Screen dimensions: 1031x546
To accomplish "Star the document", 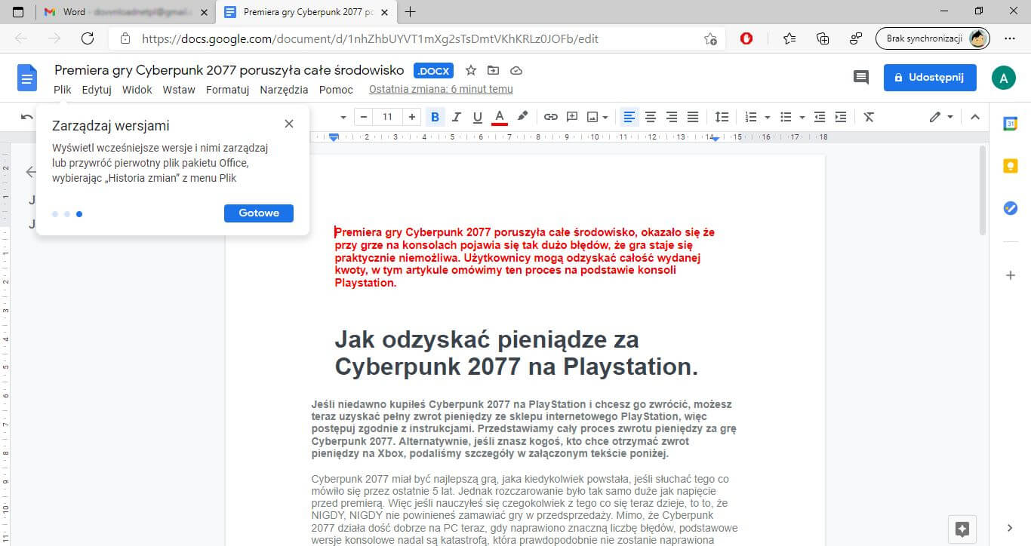I will (x=471, y=70).
